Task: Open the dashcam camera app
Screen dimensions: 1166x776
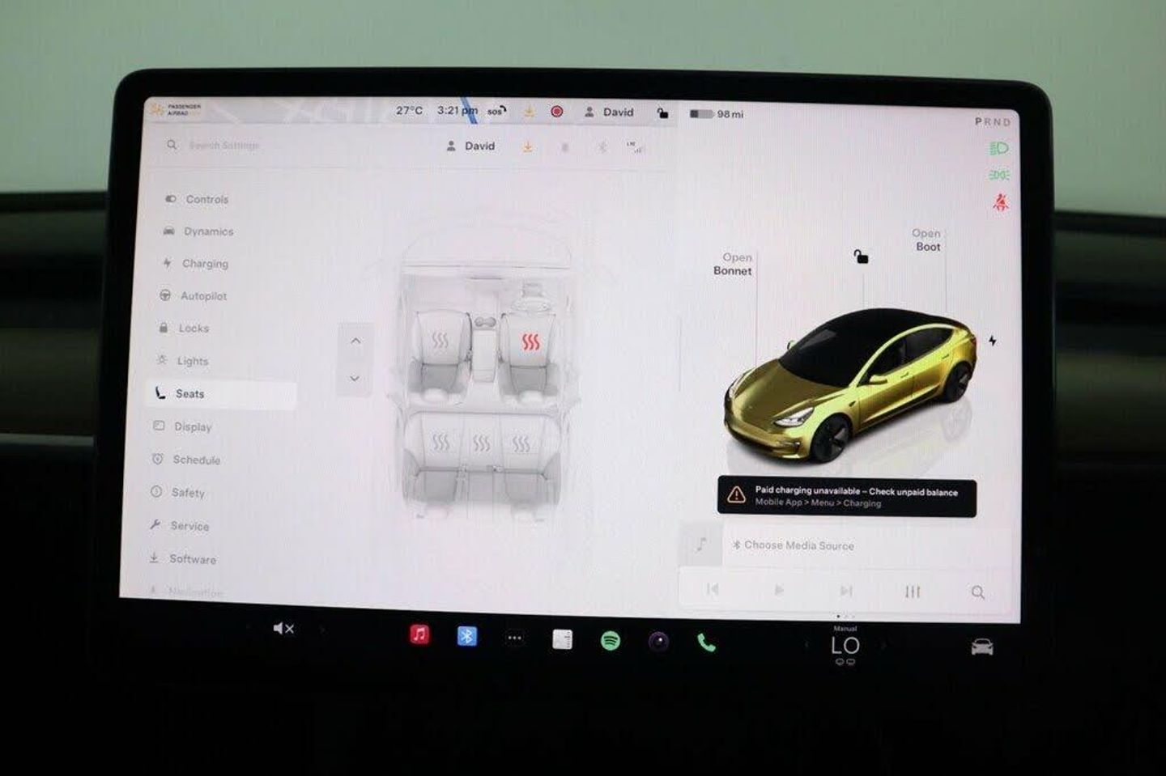Action: (659, 642)
